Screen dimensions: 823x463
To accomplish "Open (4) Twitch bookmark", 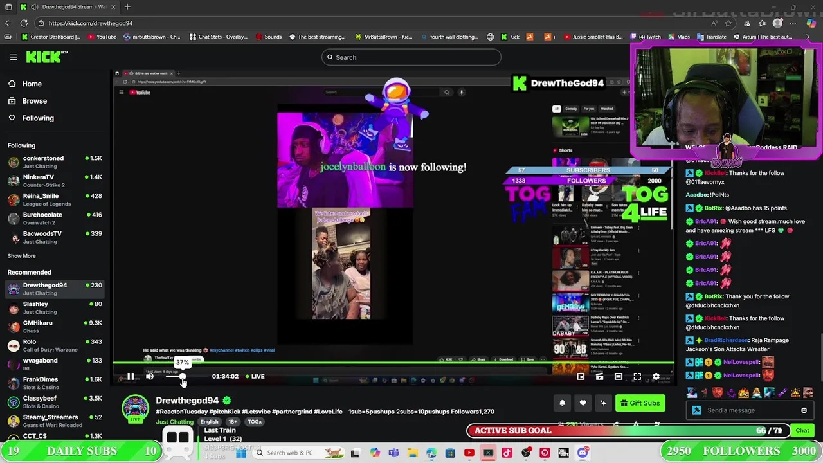I will click(646, 37).
